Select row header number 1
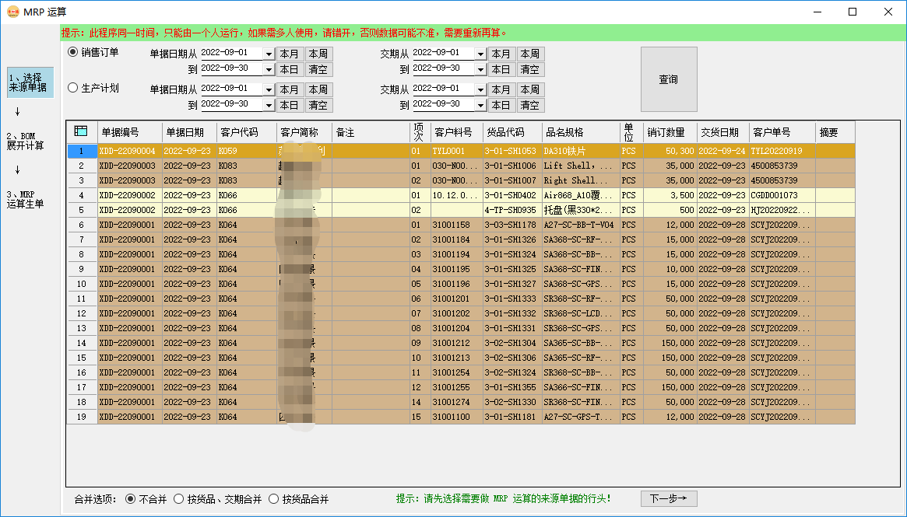 pyautogui.click(x=82, y=151)
